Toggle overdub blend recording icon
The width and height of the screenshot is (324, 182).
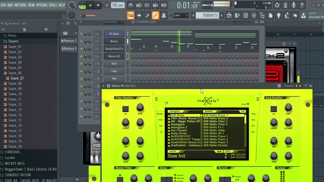click(x=155, y=5)
